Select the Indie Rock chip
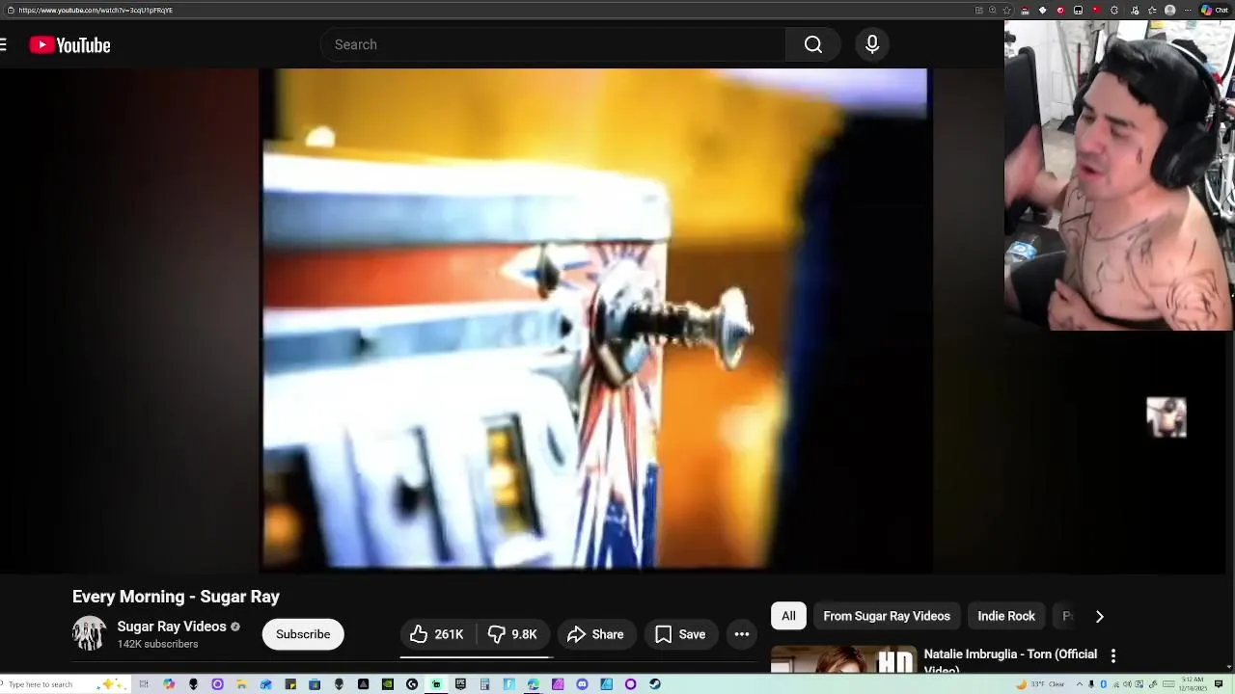1235x694 pixels. tap(1006, 616)
